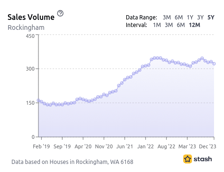Click the 'Feb '19' x-axis label

[41, 146]
